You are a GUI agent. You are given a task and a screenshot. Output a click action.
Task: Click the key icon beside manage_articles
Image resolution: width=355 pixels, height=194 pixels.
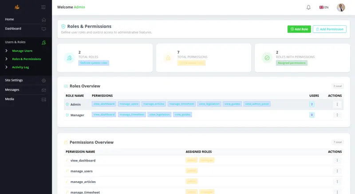pyautogui.click(x=67, y=182)
